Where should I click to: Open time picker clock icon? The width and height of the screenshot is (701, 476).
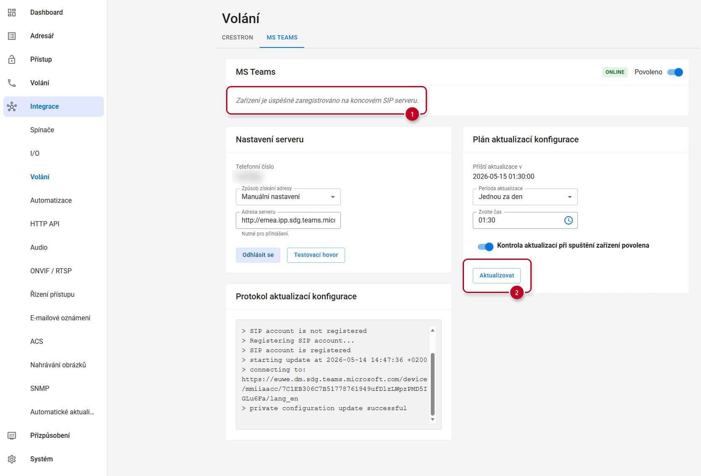[x=568, y=220]
